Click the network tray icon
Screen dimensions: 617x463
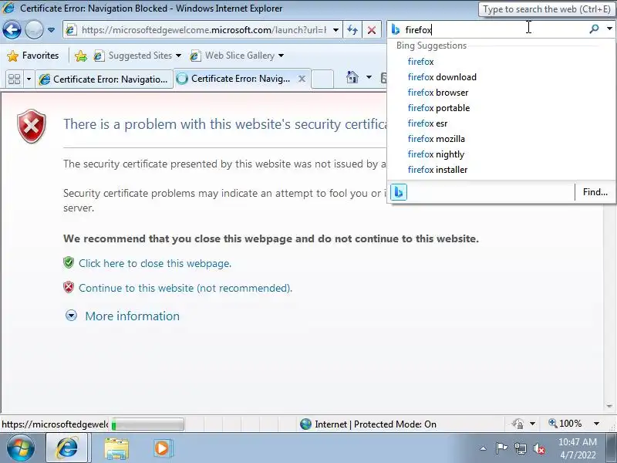tap(520, 448)
